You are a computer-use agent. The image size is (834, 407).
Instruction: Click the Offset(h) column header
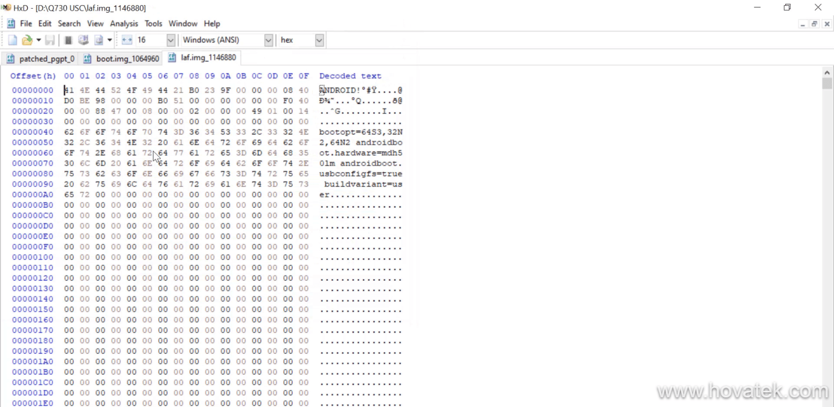click(33, 76)
